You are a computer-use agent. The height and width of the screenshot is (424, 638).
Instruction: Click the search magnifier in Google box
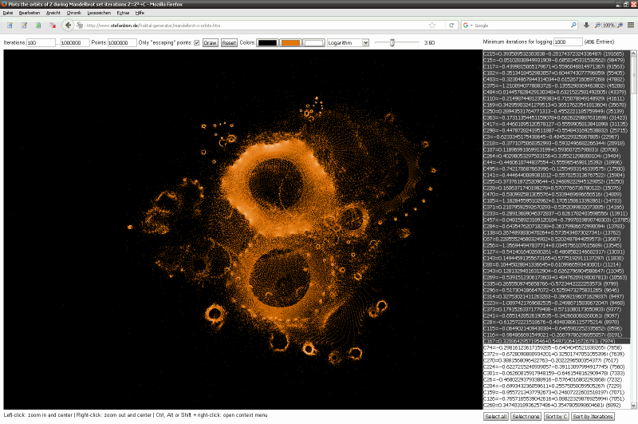573,26
